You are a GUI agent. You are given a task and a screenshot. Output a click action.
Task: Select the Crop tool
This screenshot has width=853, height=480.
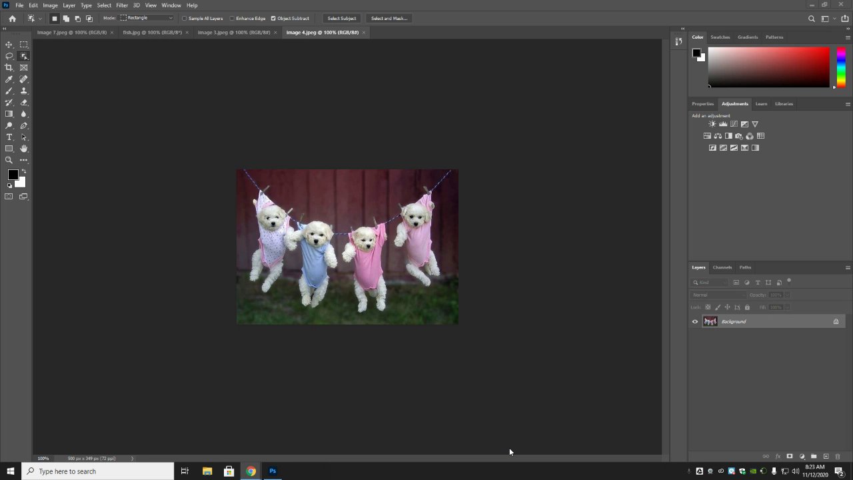pyautogui.click(x=9, y=67)
